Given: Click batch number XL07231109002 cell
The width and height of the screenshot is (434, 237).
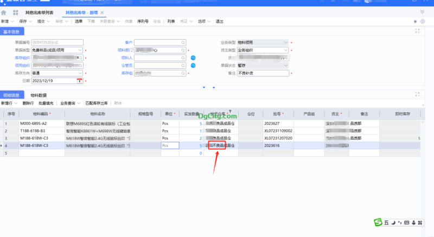Looking at the screenshot, I should [278, 131].
